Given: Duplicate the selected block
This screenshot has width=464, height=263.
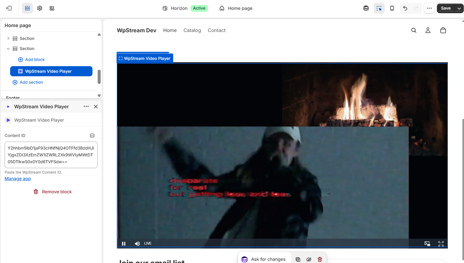Looking at the screenshot, I should tap(298, 259).
